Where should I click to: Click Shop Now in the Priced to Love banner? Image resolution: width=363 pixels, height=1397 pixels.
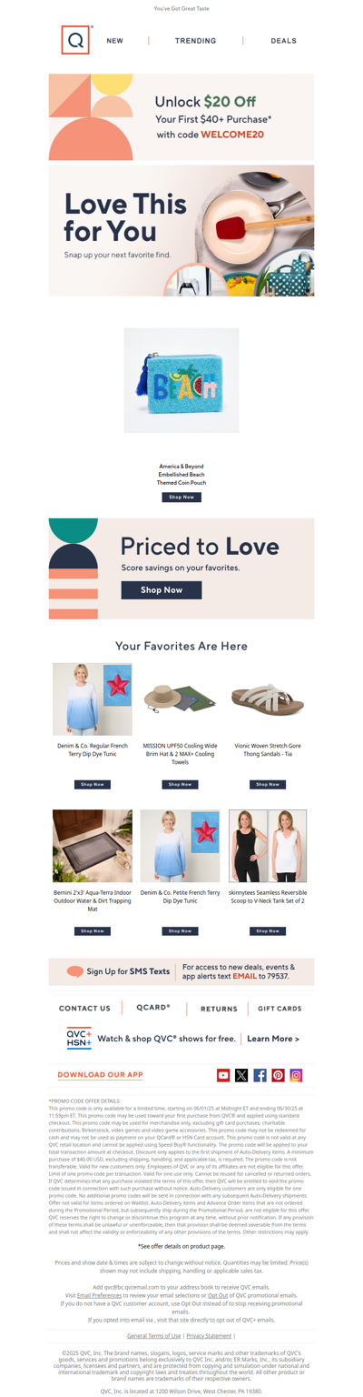coord(162,589)
